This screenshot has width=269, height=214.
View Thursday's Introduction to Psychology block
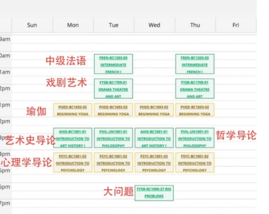pyautogui.click(x=195, y=163)
